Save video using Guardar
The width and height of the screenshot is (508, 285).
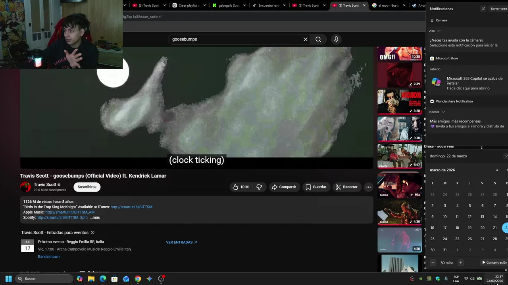(x=316, y=187)
